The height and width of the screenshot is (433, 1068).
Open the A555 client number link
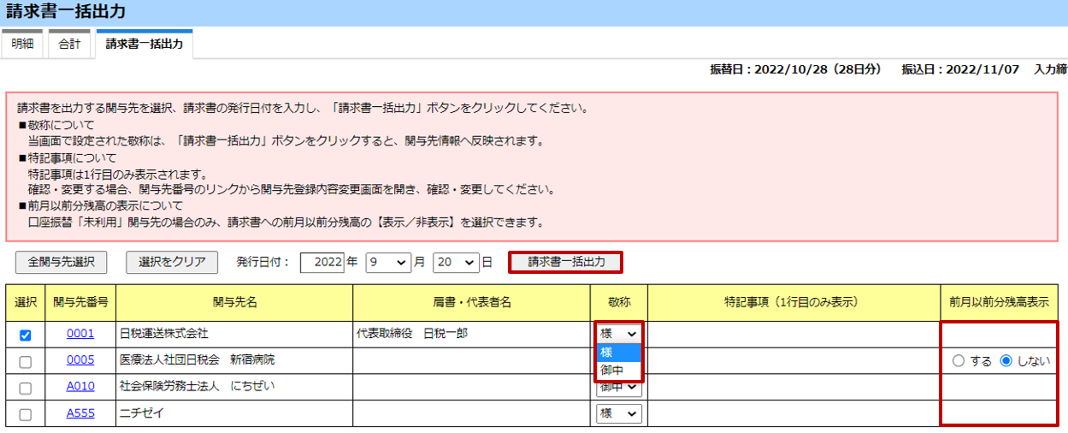80,413
